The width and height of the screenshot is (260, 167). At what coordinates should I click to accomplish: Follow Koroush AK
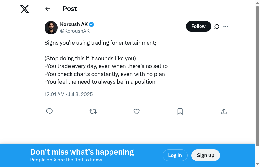(198, 26)
